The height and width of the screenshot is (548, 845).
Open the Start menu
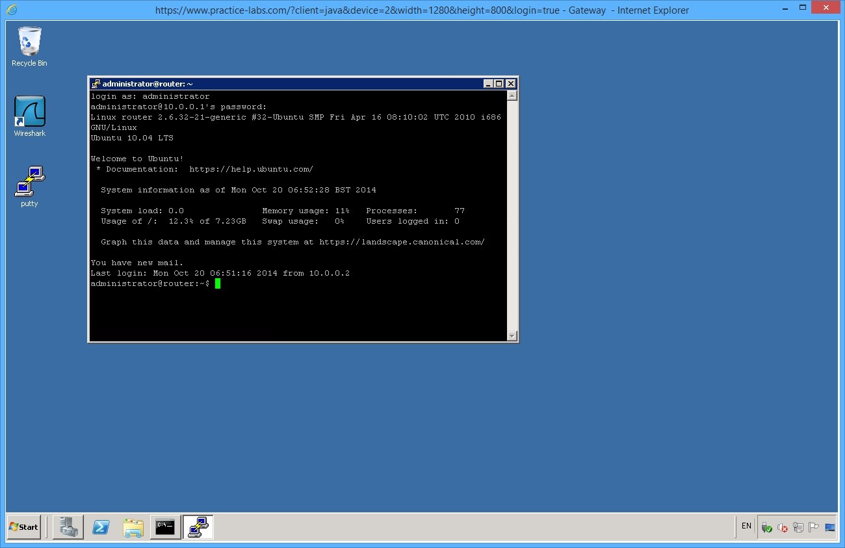tap(23, 527)
